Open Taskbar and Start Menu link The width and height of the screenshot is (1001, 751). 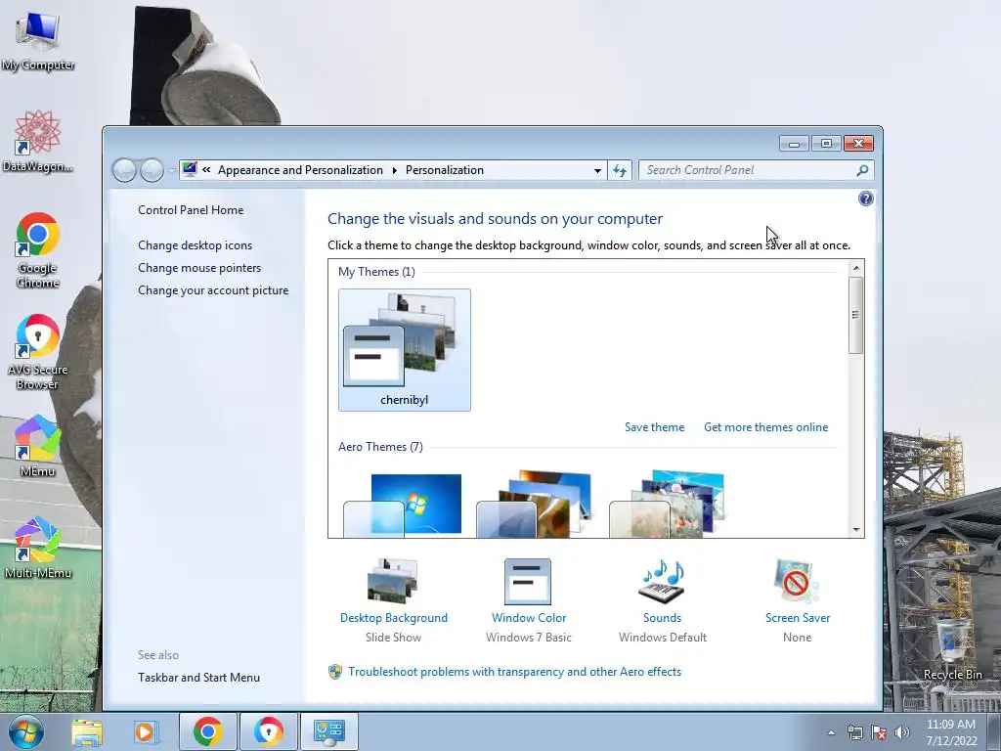pyautogui.click(x=198, y=678)
